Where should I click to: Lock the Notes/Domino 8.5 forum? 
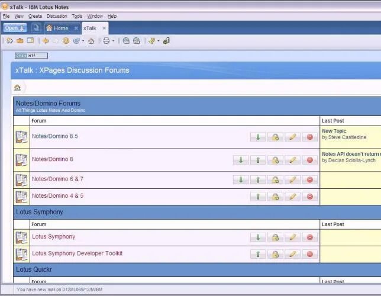coord(275,137)
